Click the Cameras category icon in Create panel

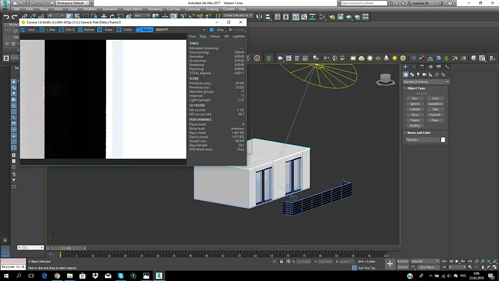tap(424, 74)
